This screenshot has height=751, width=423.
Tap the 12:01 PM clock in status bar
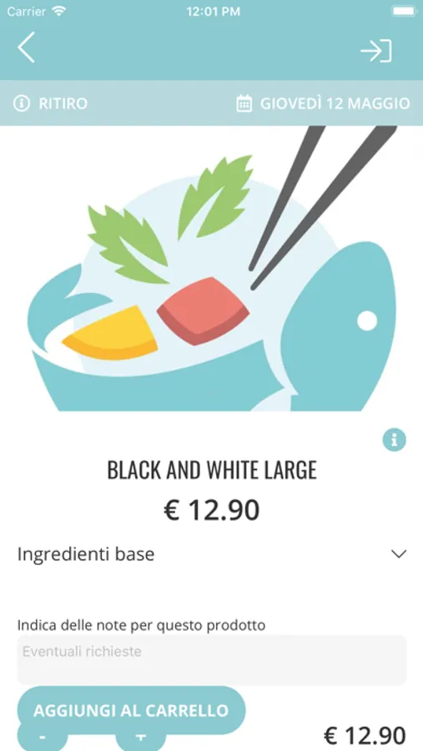214,12
